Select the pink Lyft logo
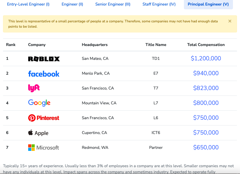Screen dimensions: 240x174 point(34,88)
